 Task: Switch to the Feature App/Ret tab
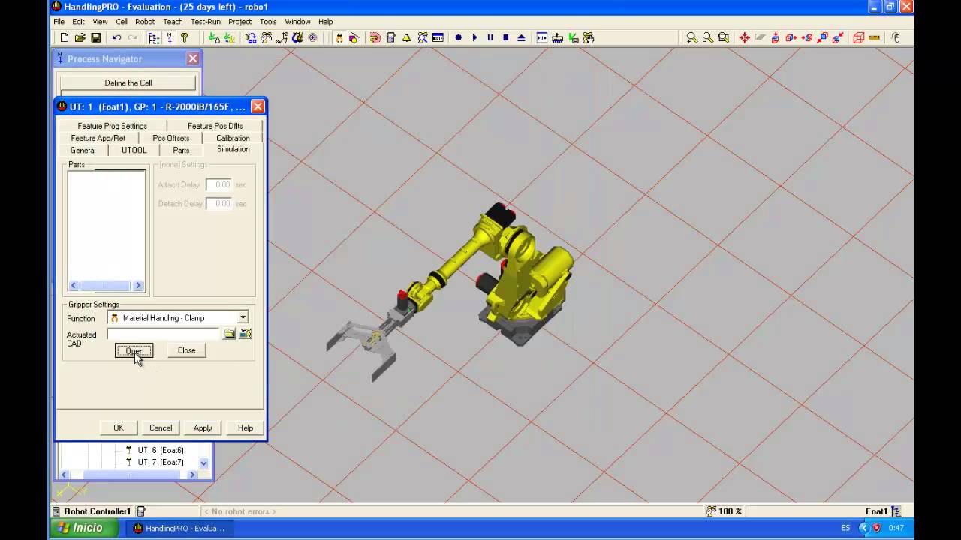(x=98, y=138)
